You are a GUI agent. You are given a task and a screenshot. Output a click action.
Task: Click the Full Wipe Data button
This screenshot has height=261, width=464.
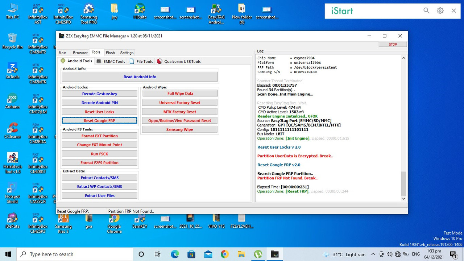pyautogui.click(x=180, y=94)
